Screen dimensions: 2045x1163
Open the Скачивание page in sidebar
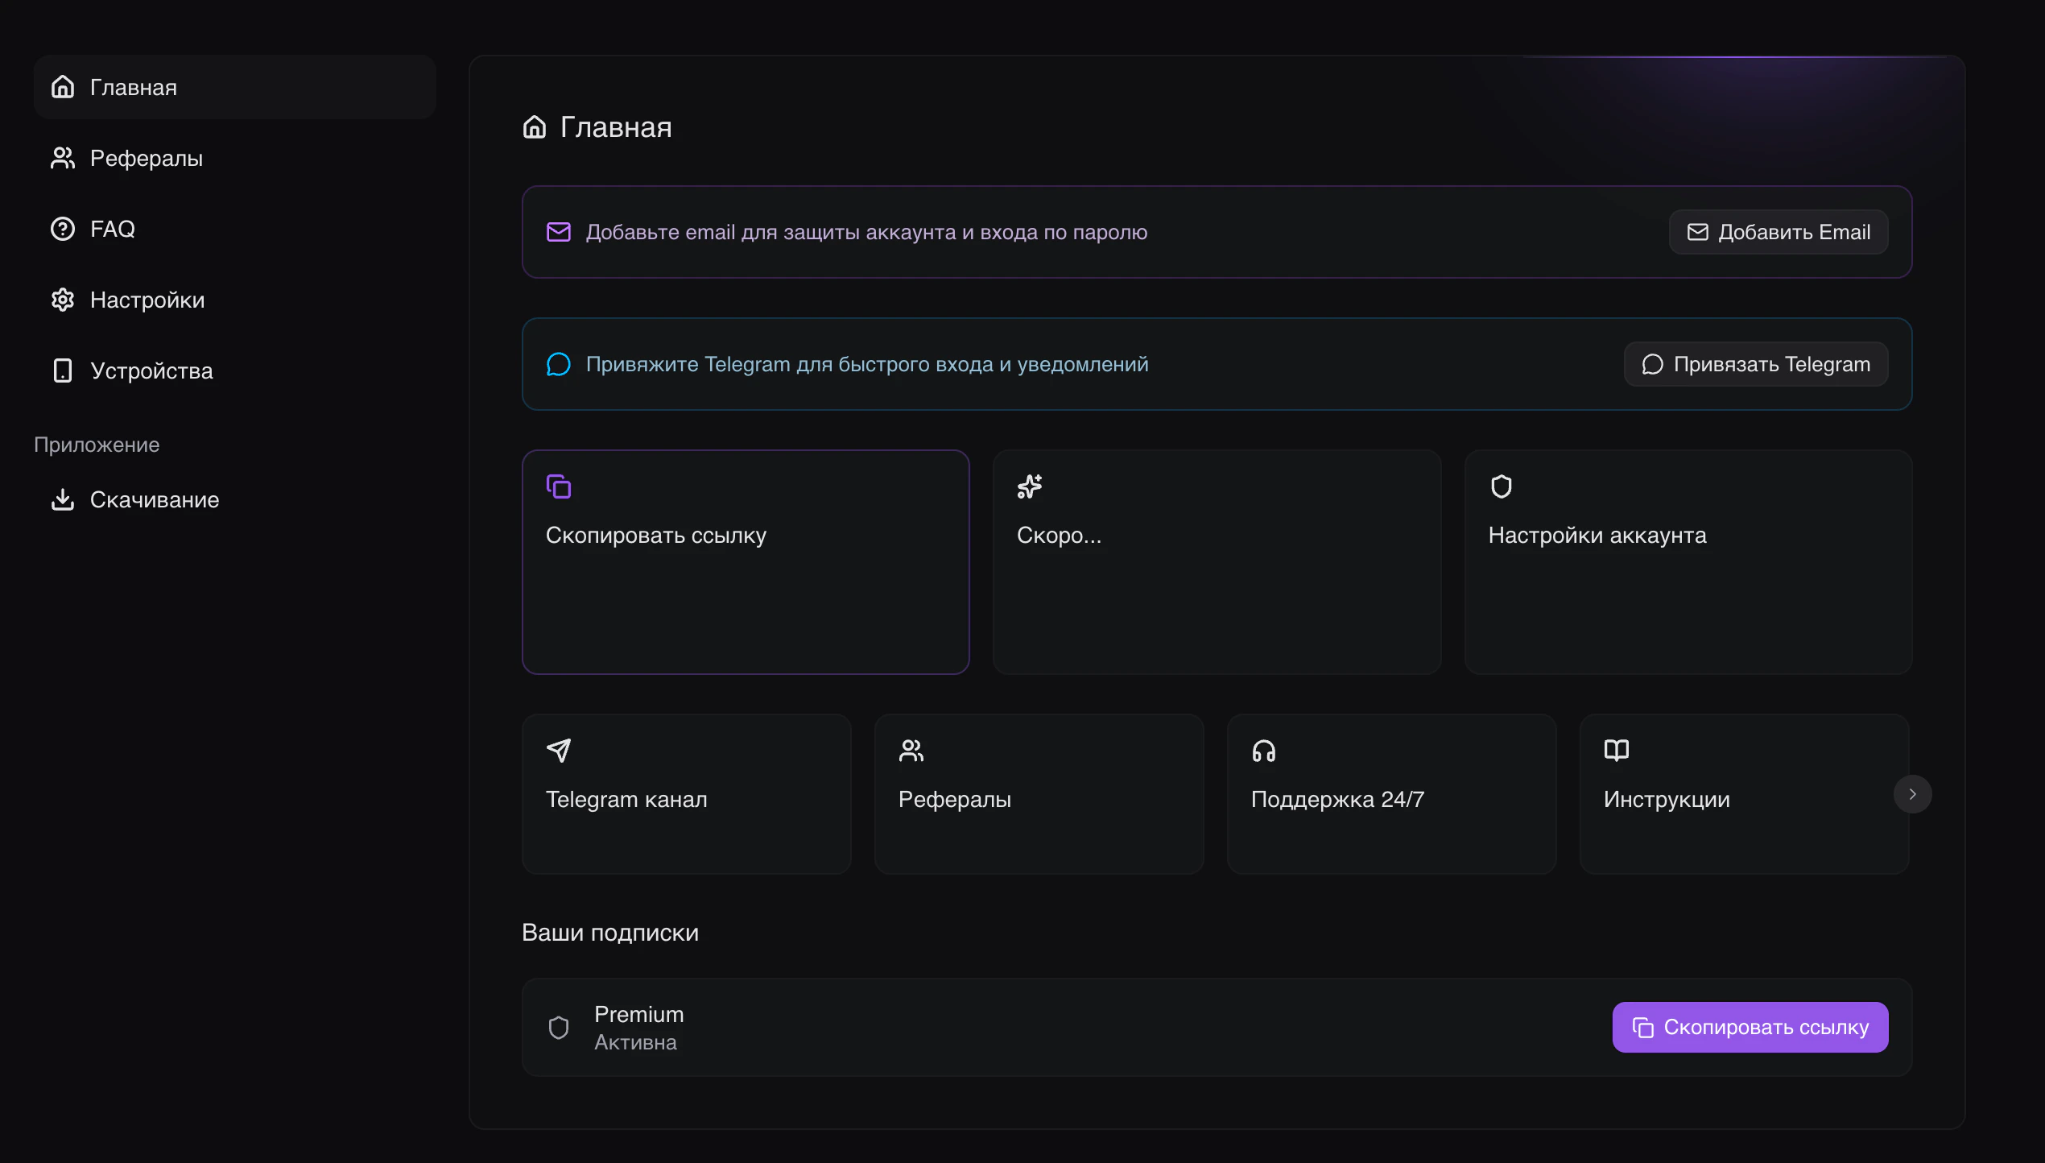pyautogui.click(x=155, y=499)
